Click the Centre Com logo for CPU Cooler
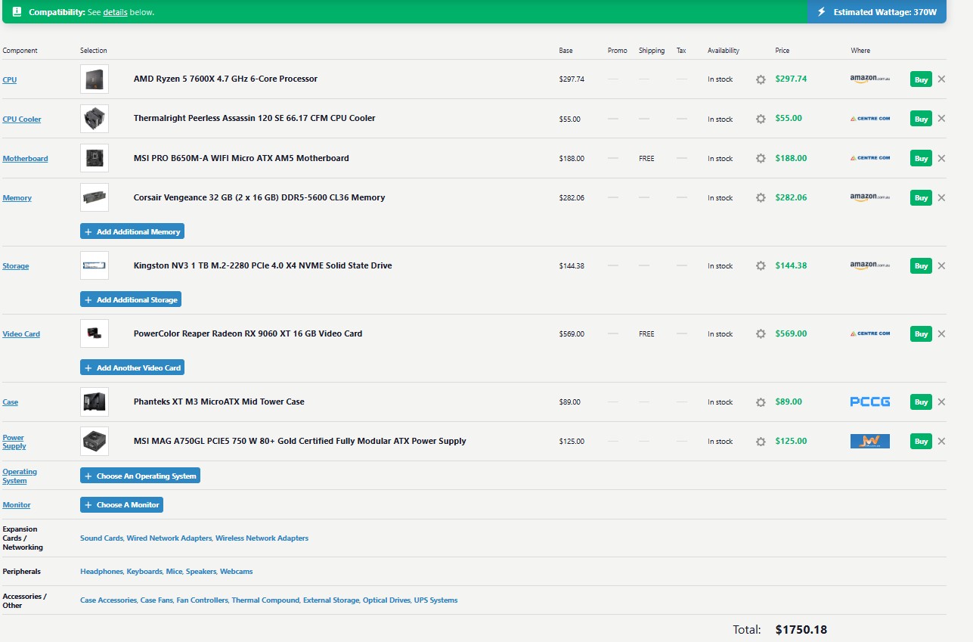This screenshot has height=642, width=973. pos(869,119)
